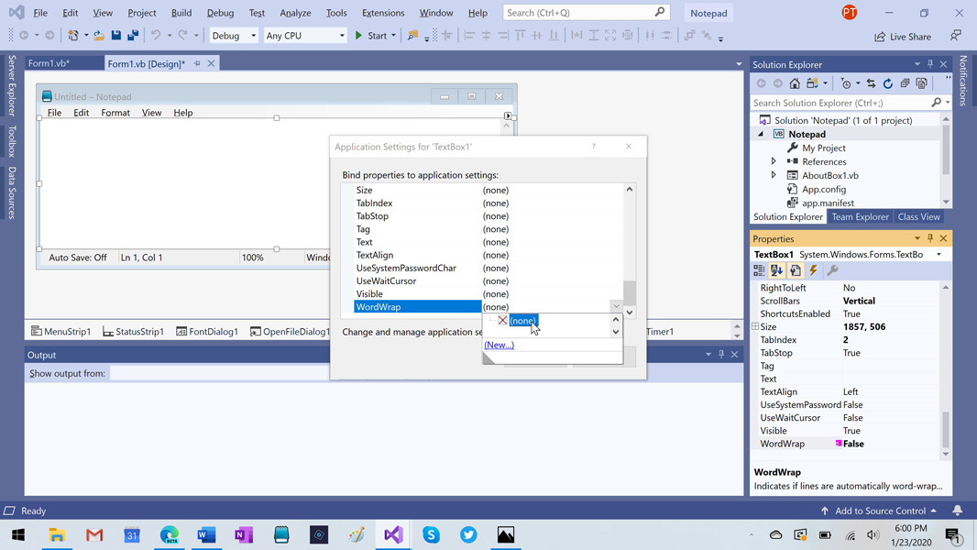Open the Any CPU platform dropdown
Screen dimensions: 977x550
click(304, 36)
